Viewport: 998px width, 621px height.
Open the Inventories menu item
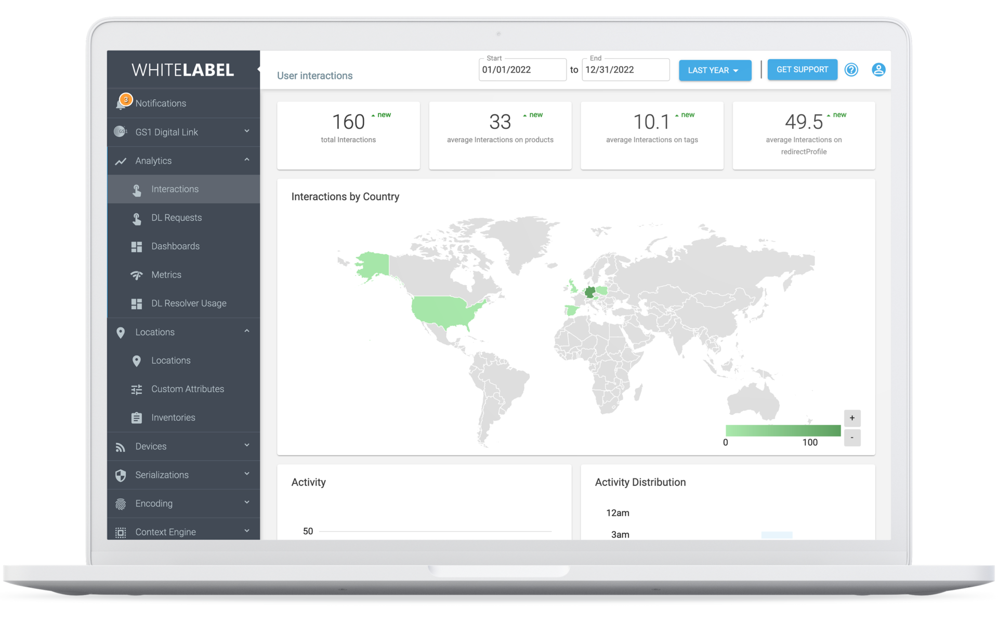[183, 418]
